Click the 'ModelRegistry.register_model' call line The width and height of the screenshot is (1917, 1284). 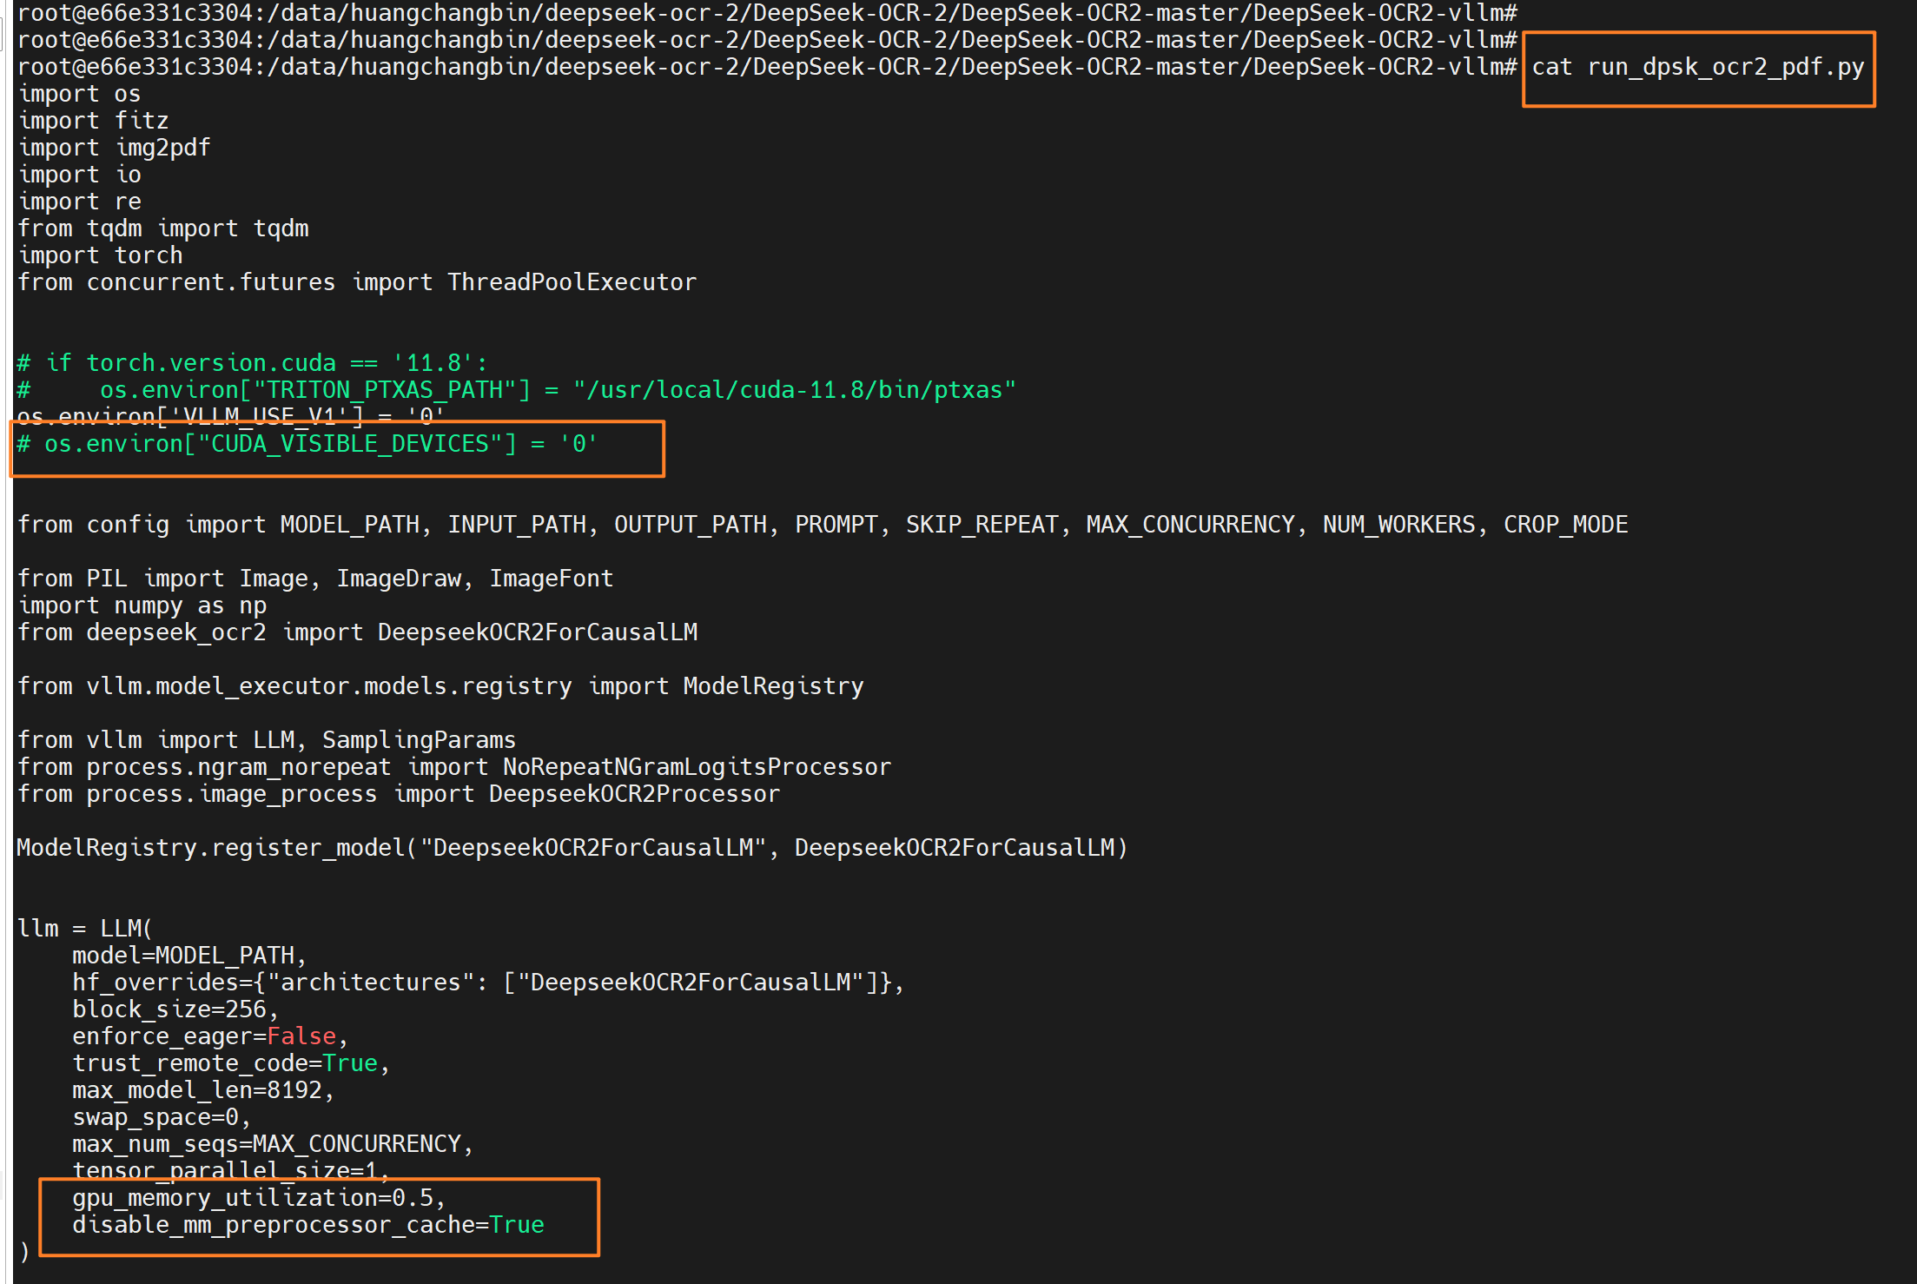pyautogui.click(x=572, y=848)
